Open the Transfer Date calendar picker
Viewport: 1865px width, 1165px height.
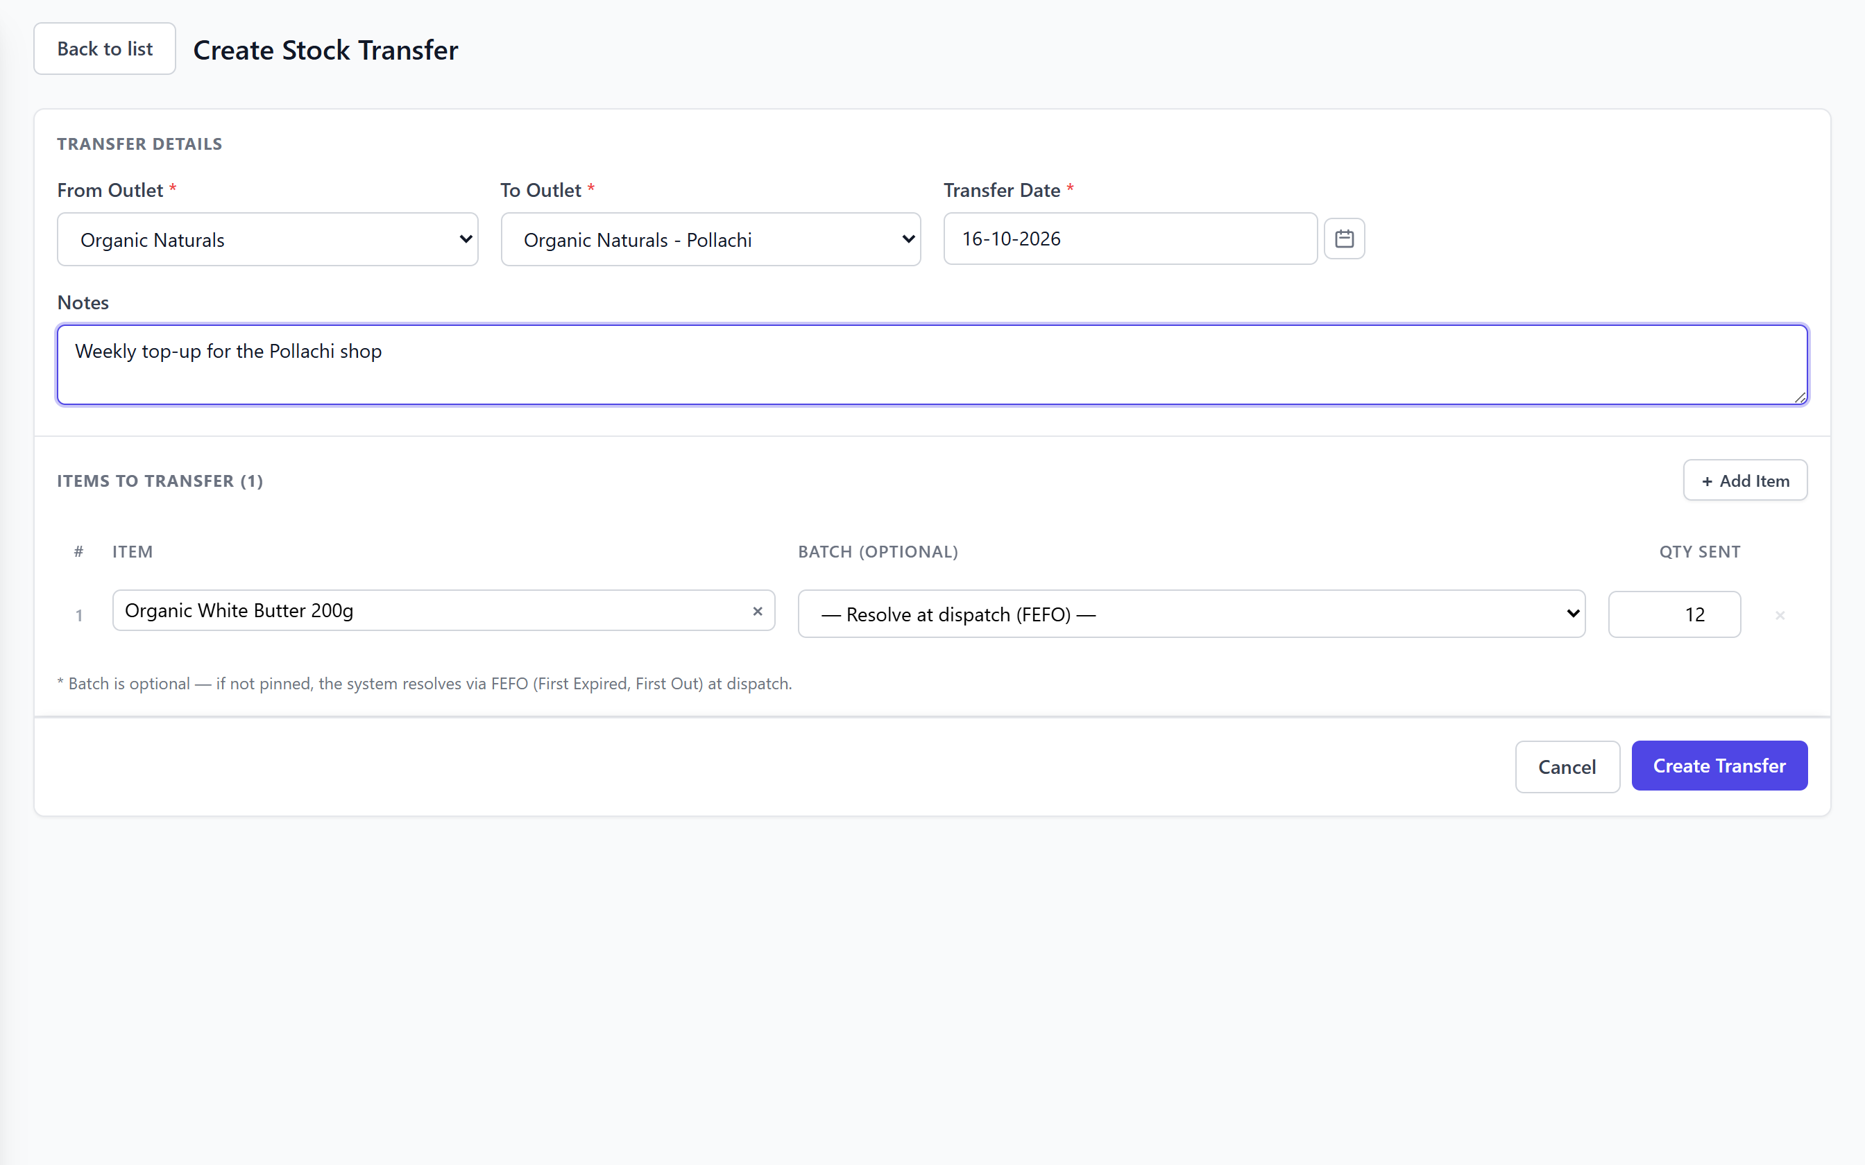(1344, 239)
